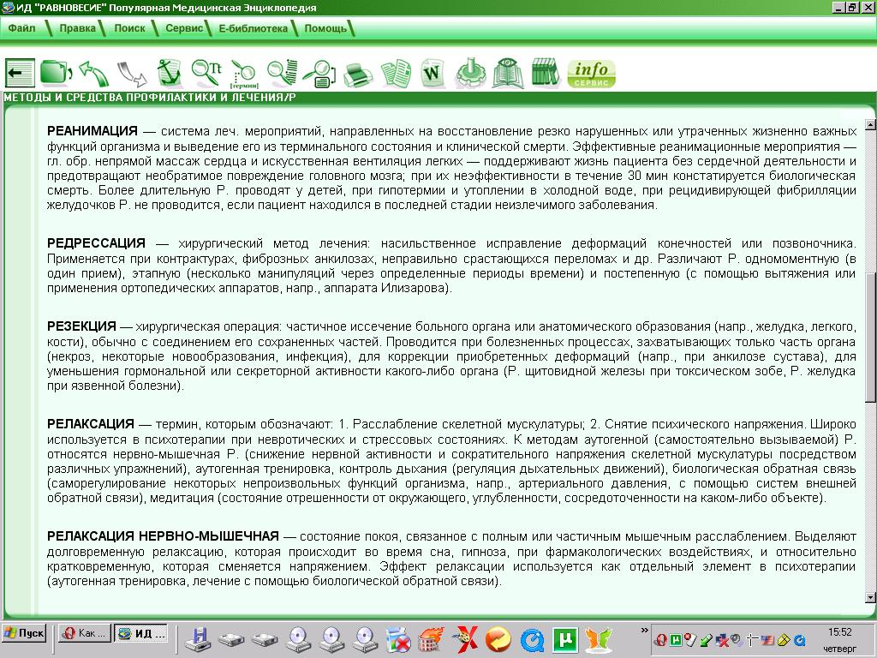Screen dimensions: 877x658
Task: Expand the Сервис menu
Action: [184, 27]
